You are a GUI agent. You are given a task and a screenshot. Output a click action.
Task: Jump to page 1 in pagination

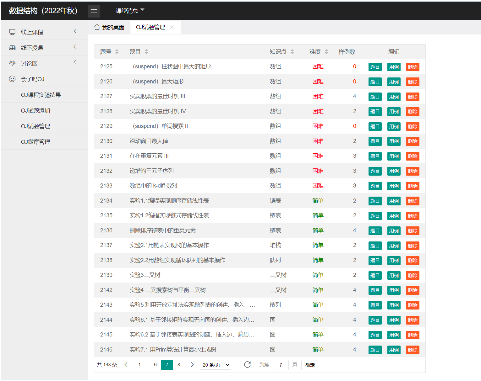pyautogui.click(x=139, y=365)
